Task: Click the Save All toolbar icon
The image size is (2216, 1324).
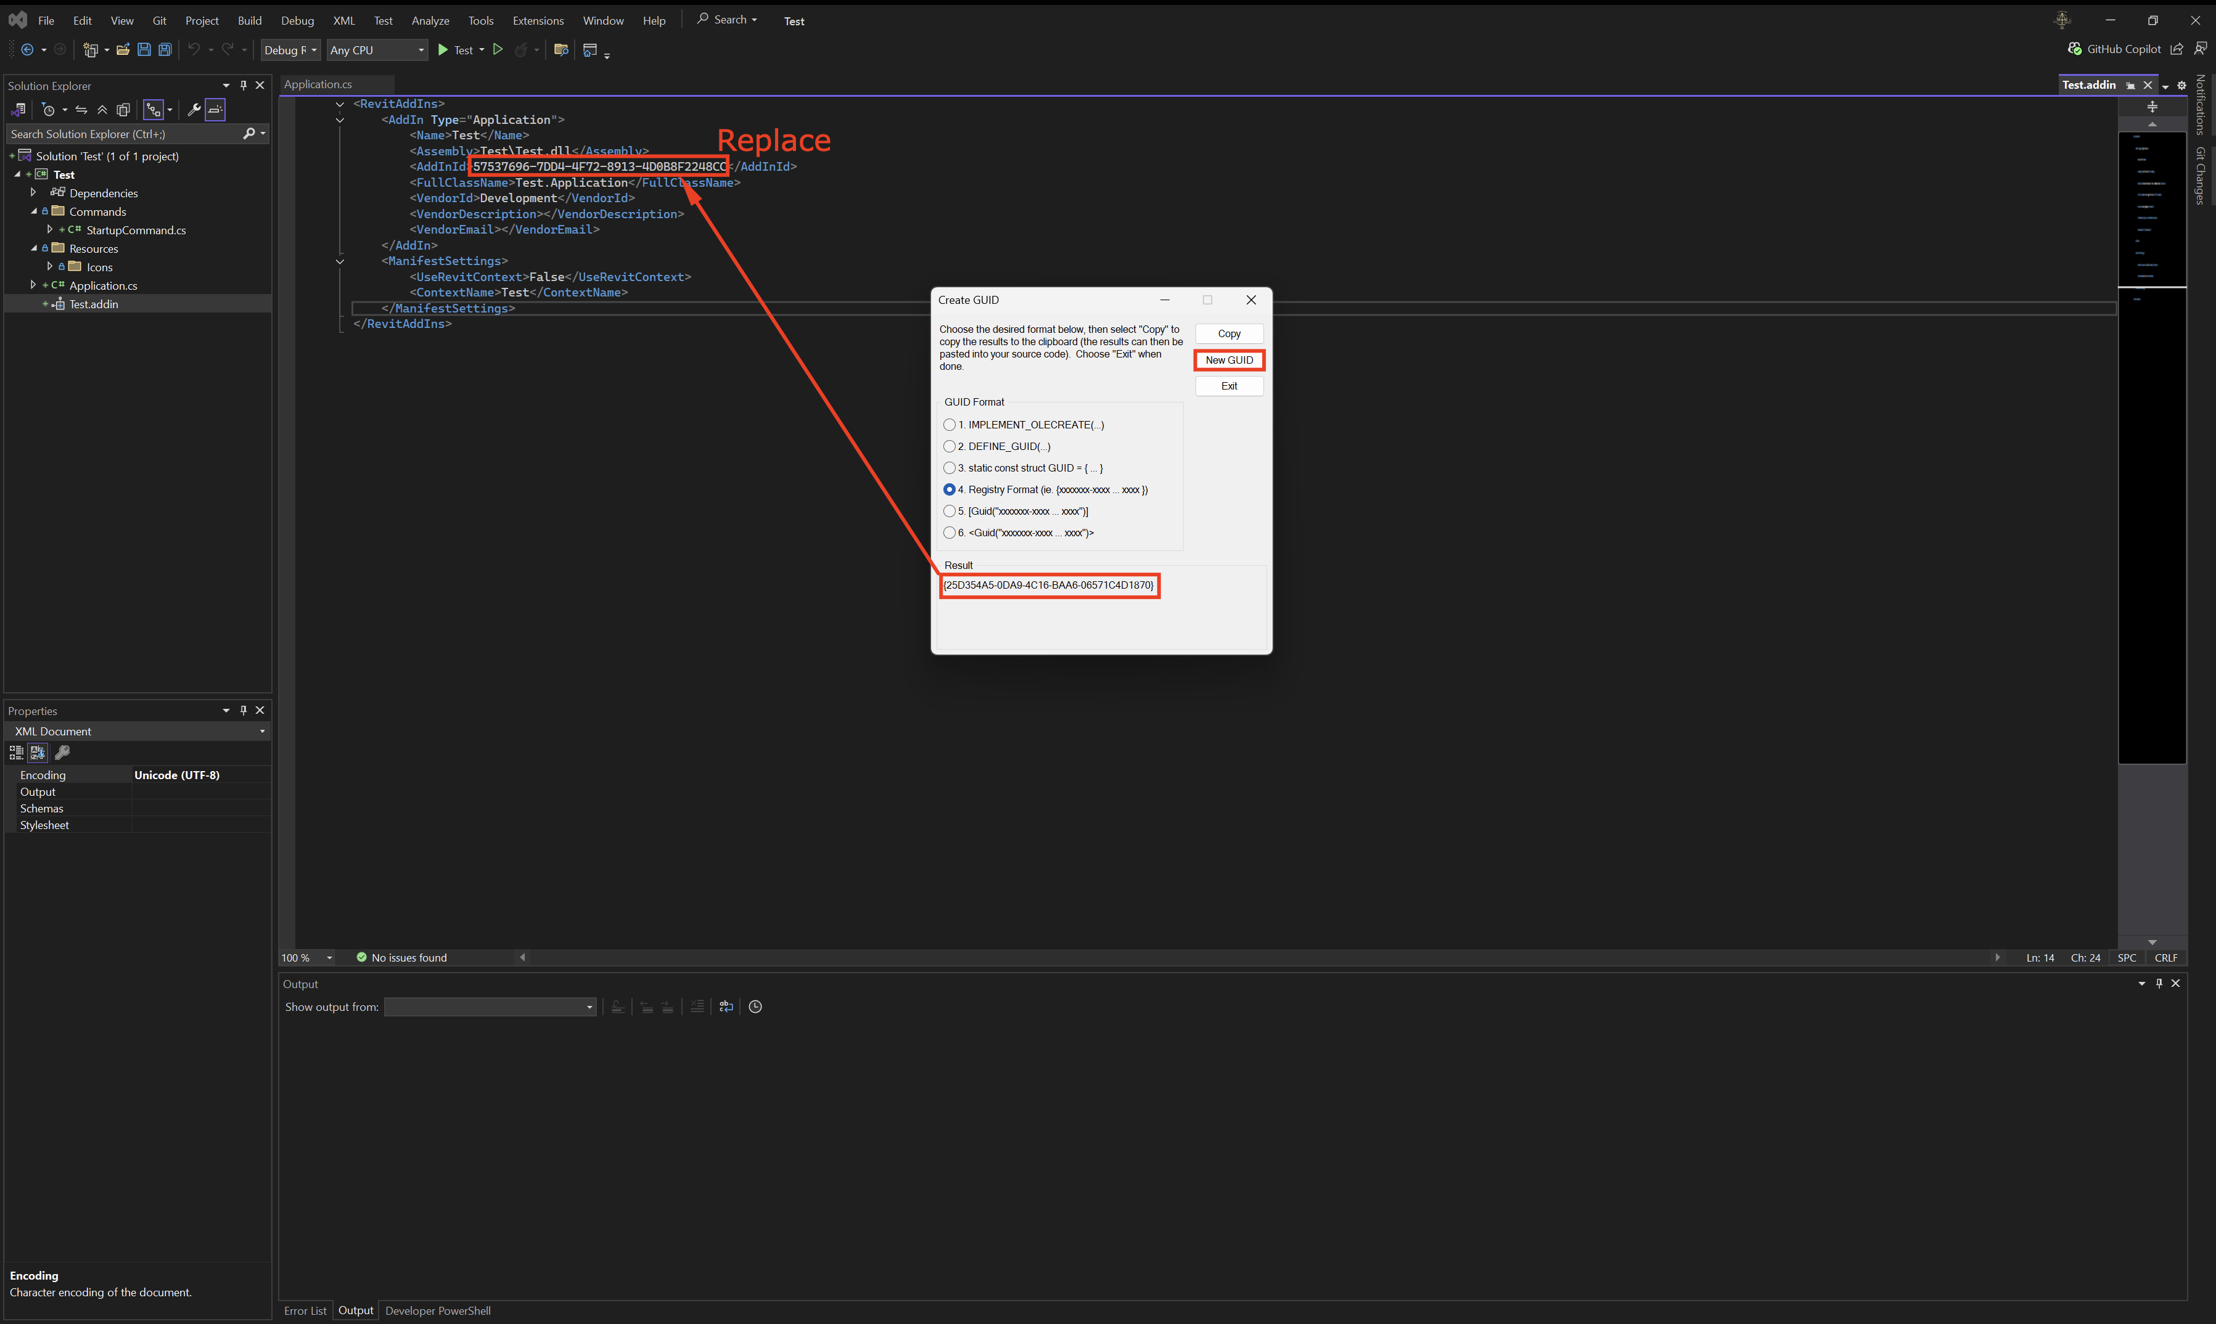Action: pyautogui.click(x=165, y=50)
